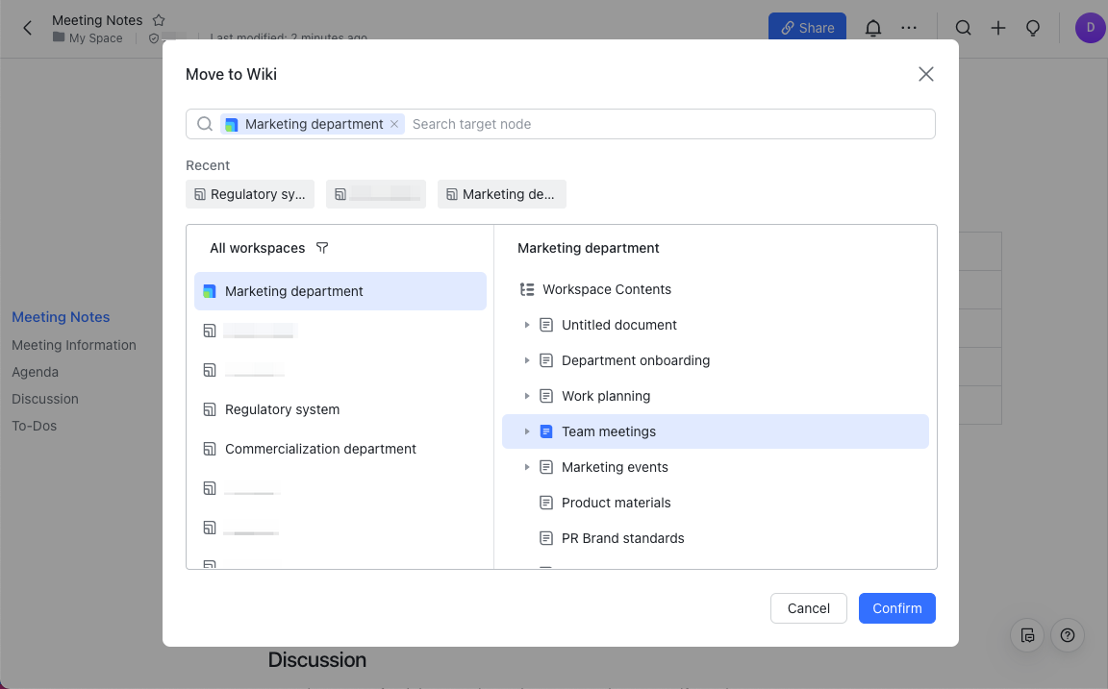The height and width of the screenshot is (689, 1108).
Task: Close the Move to Wiki dialog
Action: (x=926, y=74)
